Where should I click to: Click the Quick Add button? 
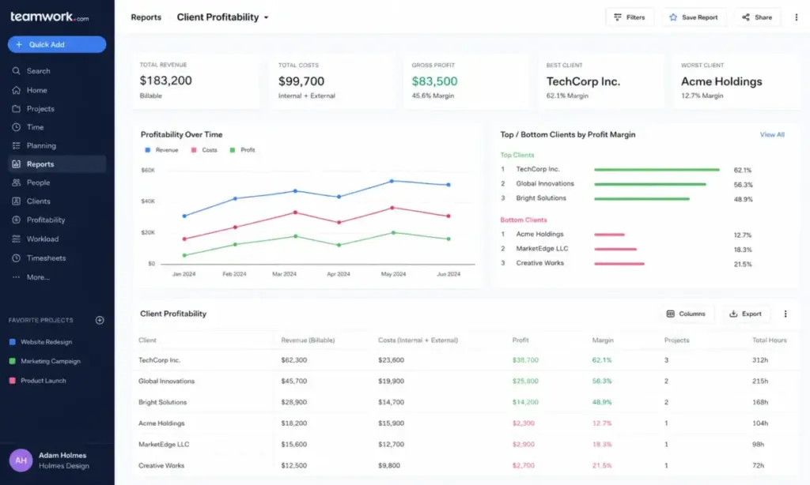pyautogui.click(x=57, y=44)
